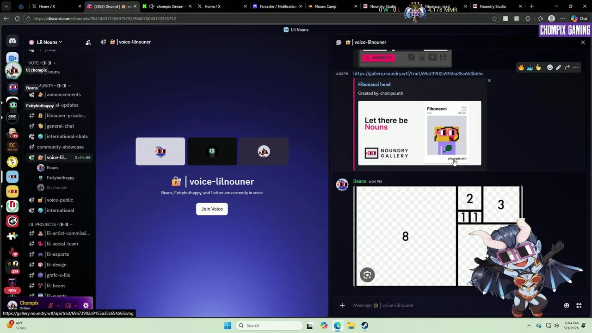The width and height of the screenshot is (592, 333).
Task: Click the plus attachment button in message box
Action: click(342, 305)
